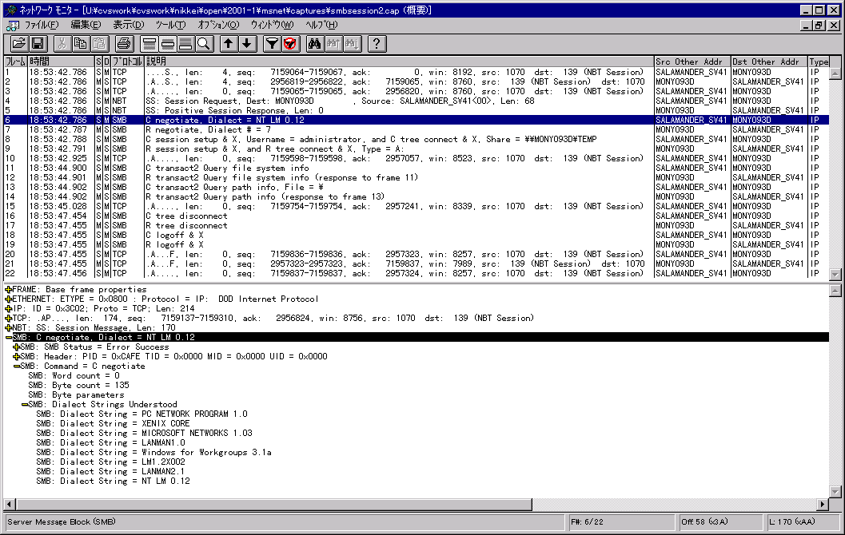This screenshot has width=845, height=535.
Task: Open the display filter funnel icon
Action: coord(272,44)
